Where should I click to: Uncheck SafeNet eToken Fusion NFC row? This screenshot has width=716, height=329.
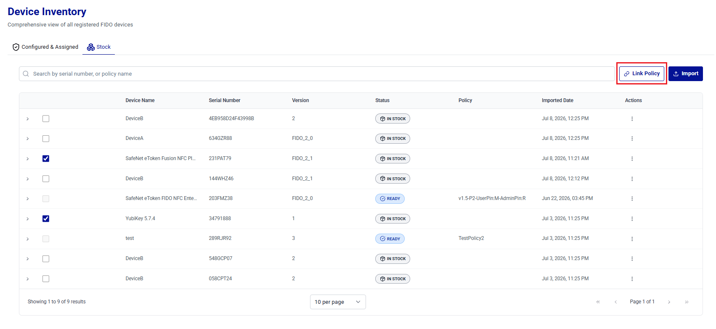pyautogui.click(x=46, y=159)
